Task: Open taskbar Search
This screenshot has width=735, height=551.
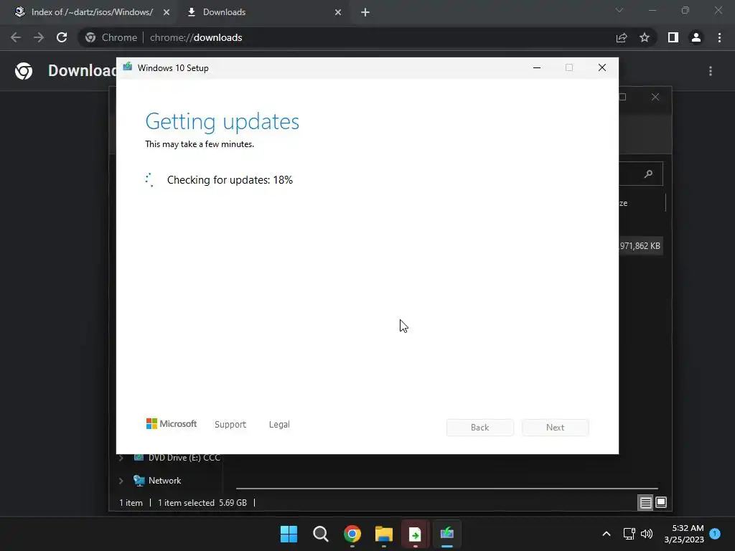Action: 321,534
